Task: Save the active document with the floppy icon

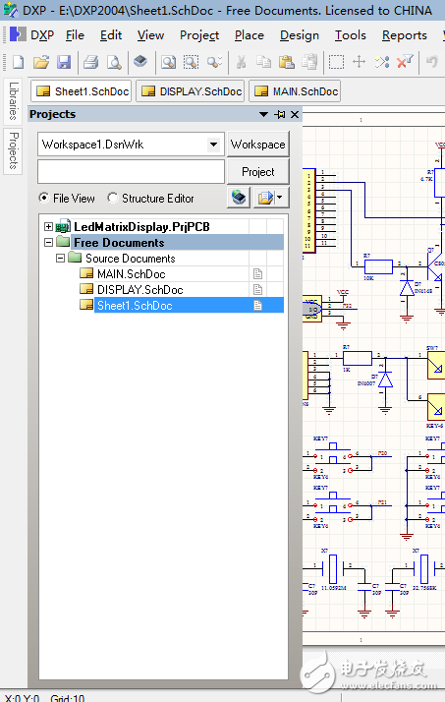Action: tap(64, 62)
